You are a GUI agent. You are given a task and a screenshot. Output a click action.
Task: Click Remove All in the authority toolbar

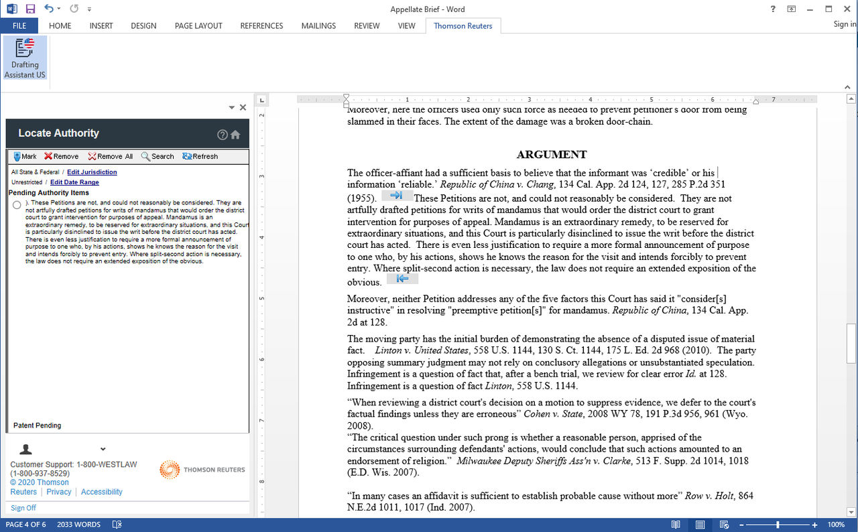click(x=110, y=156)
